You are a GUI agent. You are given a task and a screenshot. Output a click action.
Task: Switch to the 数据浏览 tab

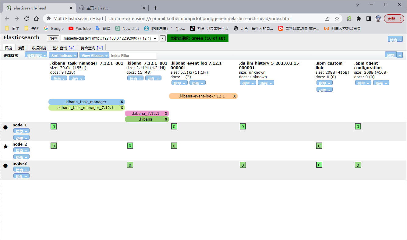(39, 48)
